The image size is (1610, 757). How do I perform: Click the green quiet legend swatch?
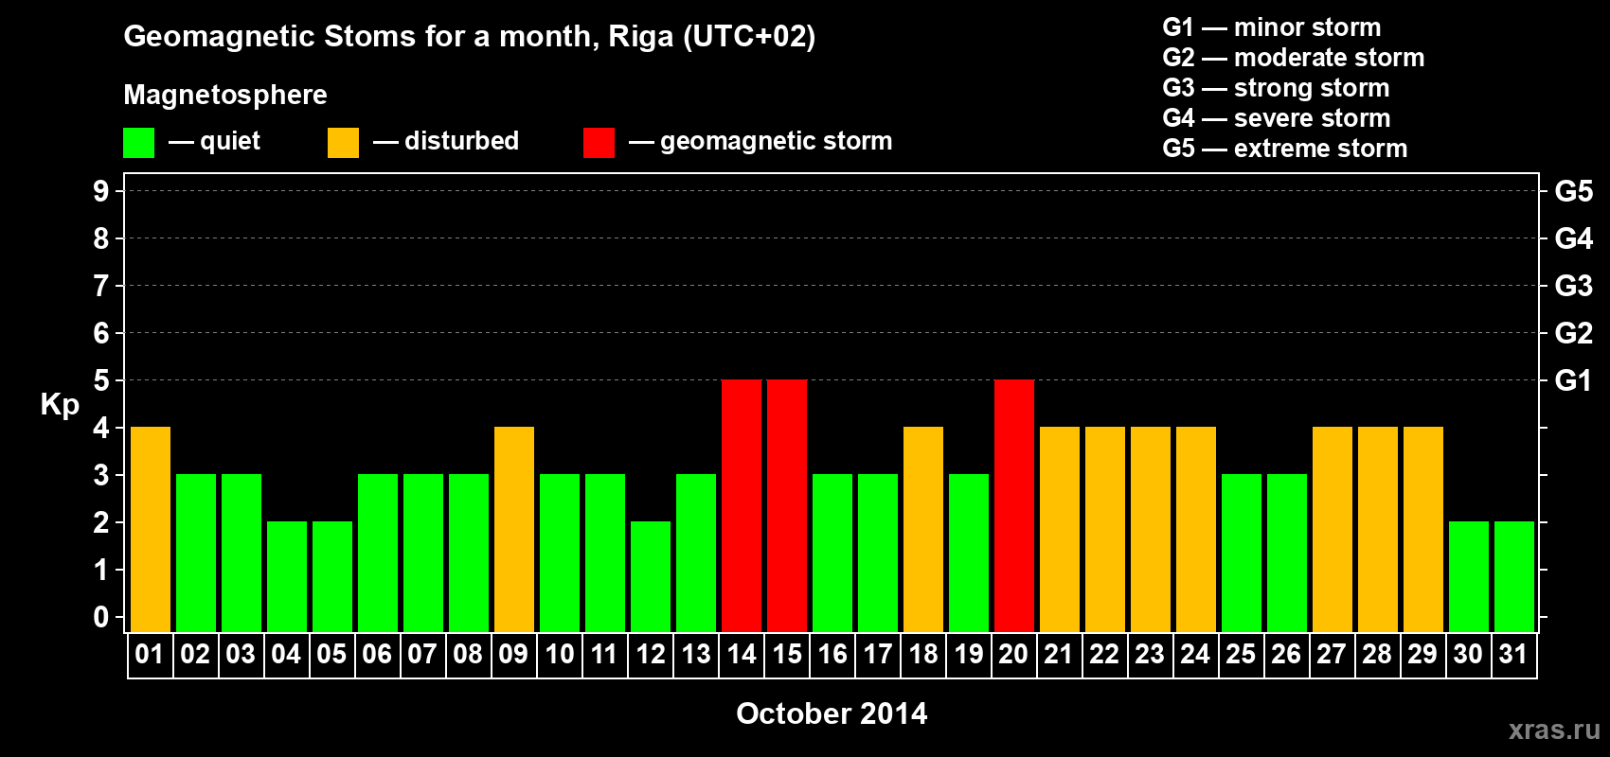click(x=138, y=143)
